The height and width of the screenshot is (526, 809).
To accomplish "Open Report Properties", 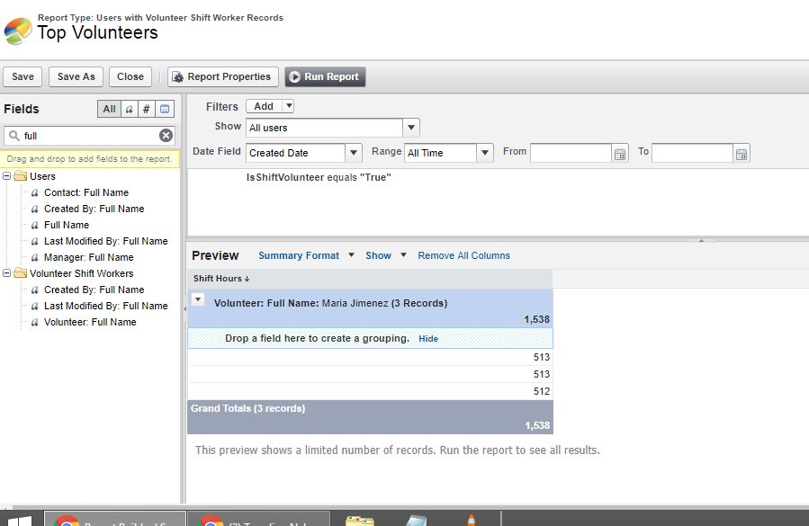I will 223,76.
